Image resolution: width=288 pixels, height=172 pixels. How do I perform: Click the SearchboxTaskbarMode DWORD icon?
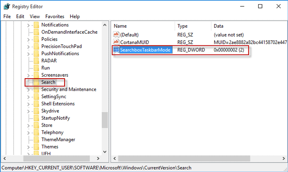pyautogui.click(x=116, y=50)
